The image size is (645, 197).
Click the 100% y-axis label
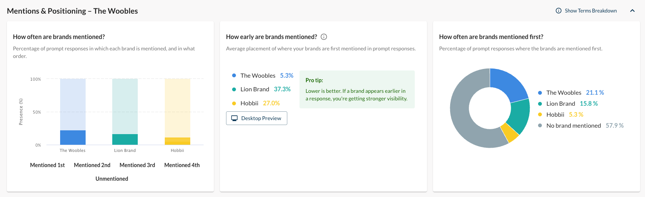(x=36, y=79)
